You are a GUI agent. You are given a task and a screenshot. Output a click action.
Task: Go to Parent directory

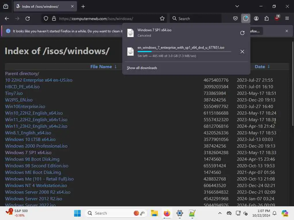(x=22, y=74)
